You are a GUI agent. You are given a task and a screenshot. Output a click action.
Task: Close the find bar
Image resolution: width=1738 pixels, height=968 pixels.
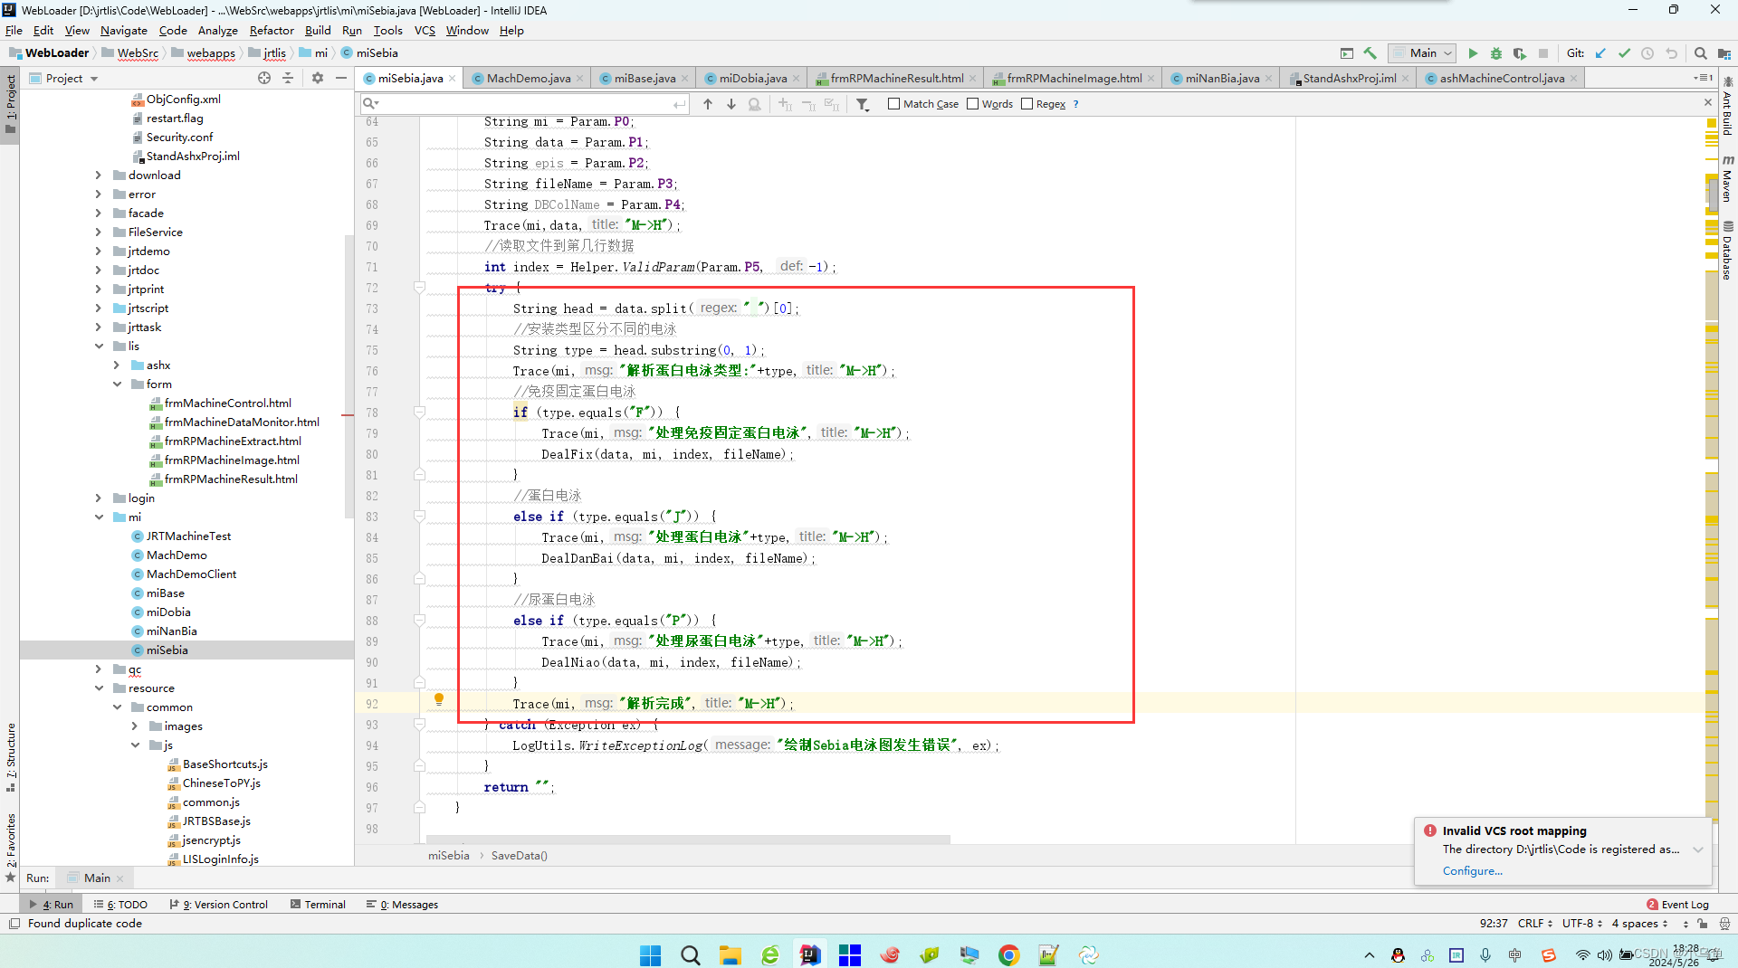[x=1708, y=103]
